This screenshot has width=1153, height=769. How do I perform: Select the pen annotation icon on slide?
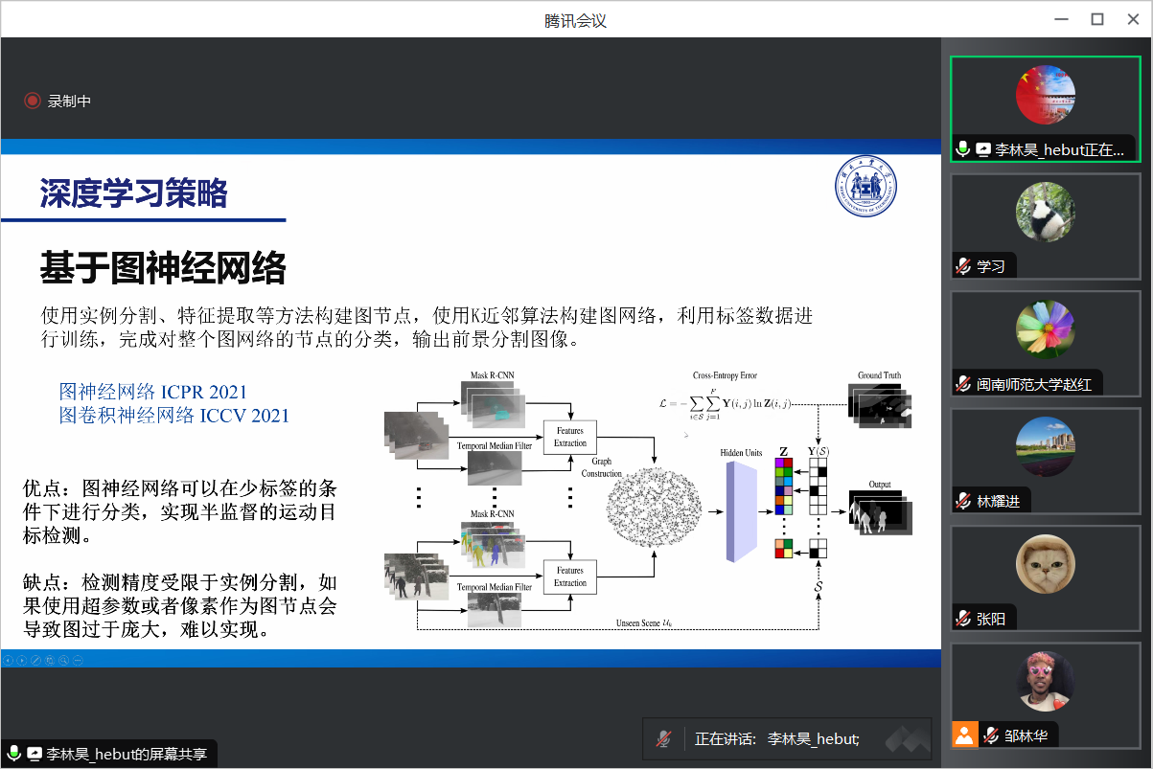(35, 660)
